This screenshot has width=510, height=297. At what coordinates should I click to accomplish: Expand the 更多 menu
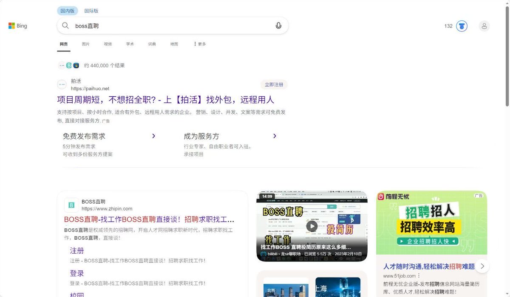[x=200, y=44]
